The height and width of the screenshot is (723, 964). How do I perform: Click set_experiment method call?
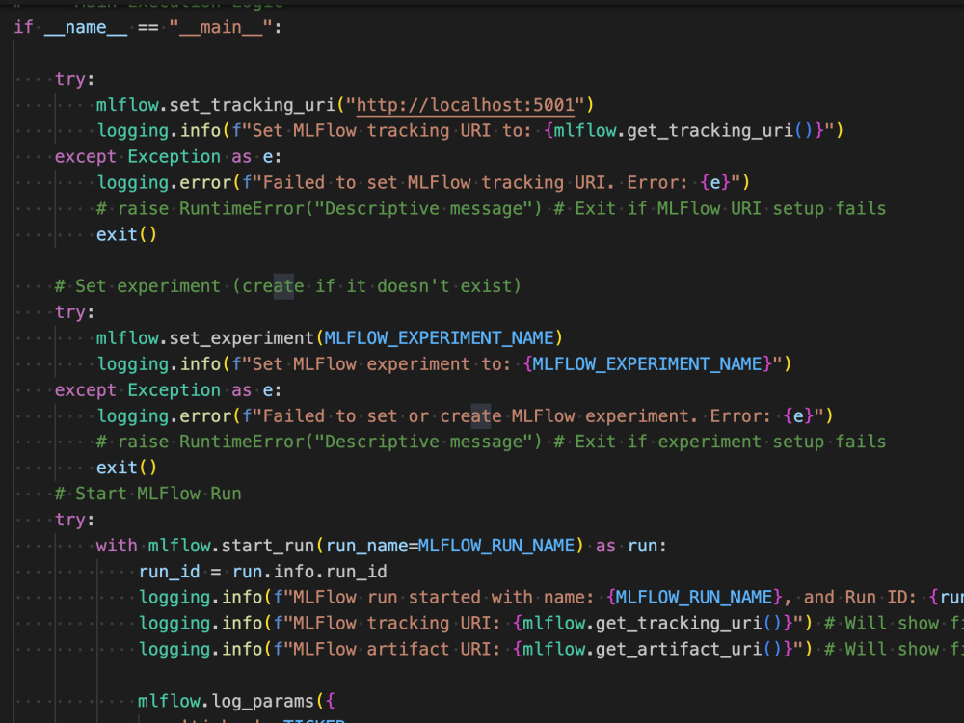[241, 338]
